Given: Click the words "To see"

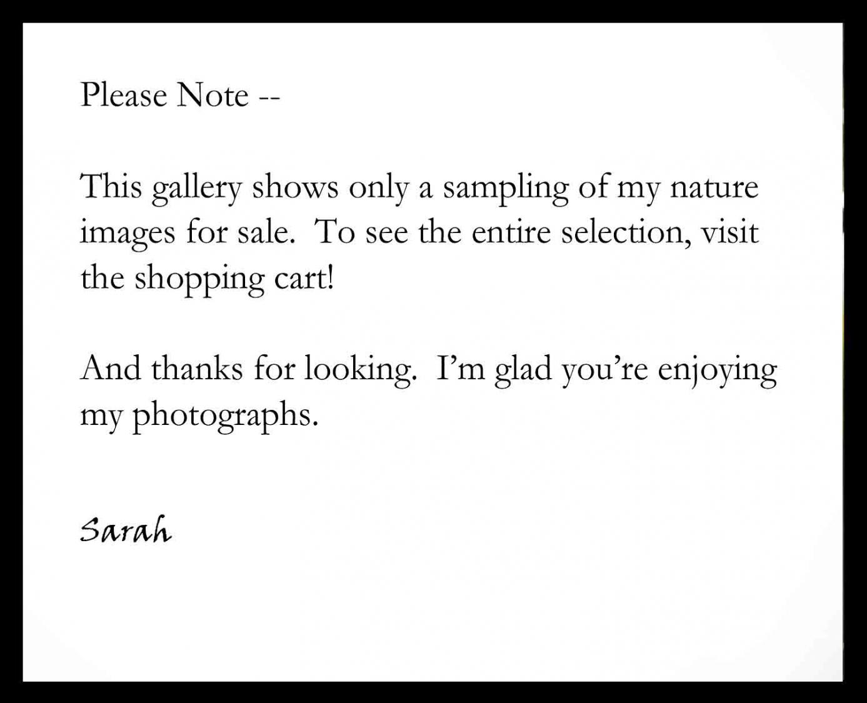Looking at the screenshot, I should pyautogui.click(x=363, y=232).
